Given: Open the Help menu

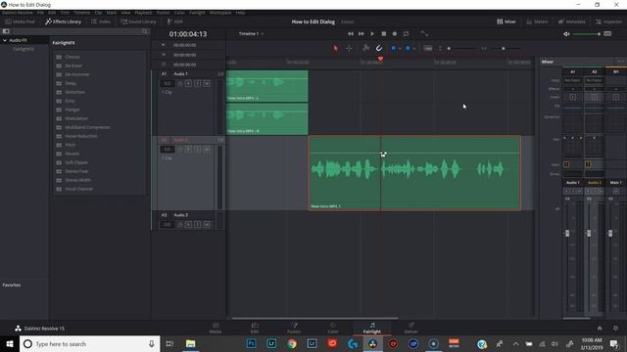Looking at the screenshot, I should pos(240,13).
